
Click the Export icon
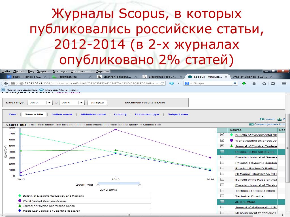262,119
